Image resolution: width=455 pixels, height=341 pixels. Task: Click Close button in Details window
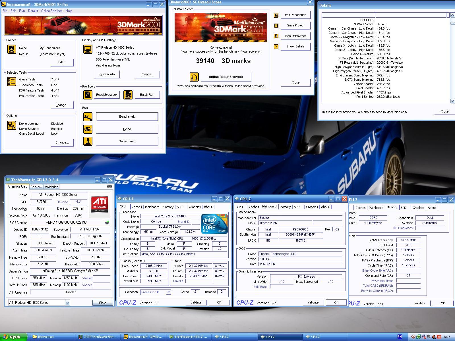click(x=445, y=111)
